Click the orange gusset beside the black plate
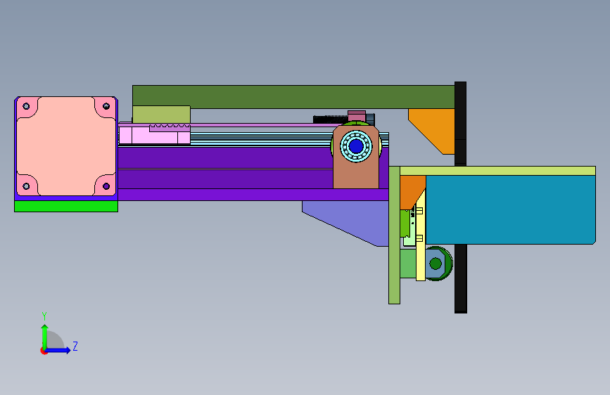The width and height of the screenshot is (610, 395). click(436, 129)
